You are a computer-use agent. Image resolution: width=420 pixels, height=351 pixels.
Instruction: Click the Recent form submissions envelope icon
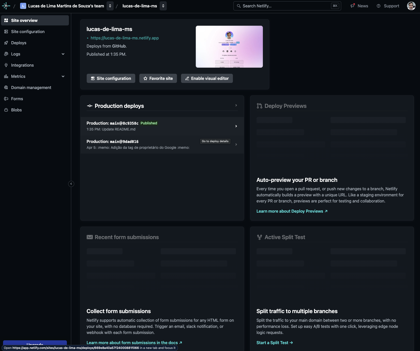point(90,237)
